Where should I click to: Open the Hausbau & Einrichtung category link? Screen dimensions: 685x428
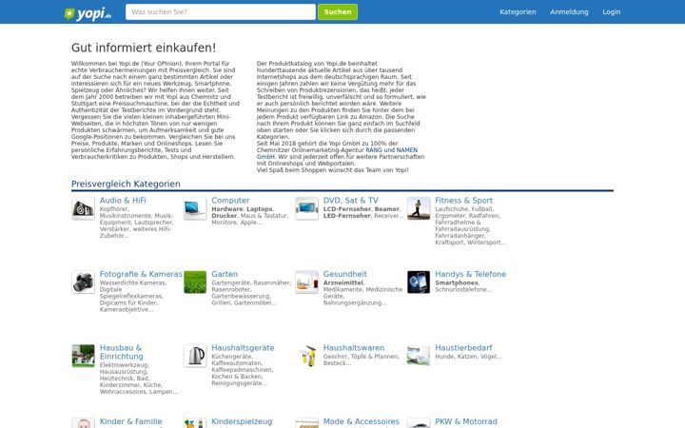tap(122, 352)
